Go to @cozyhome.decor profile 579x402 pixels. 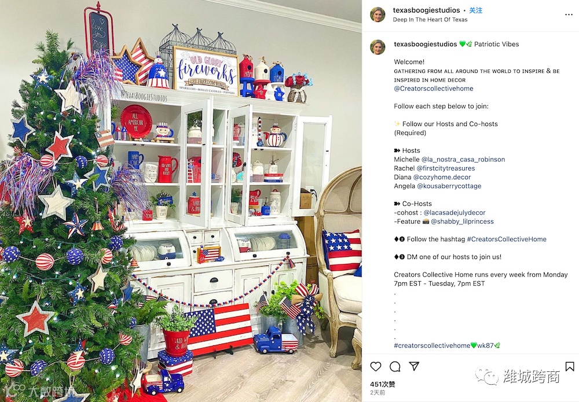[442, 177]
